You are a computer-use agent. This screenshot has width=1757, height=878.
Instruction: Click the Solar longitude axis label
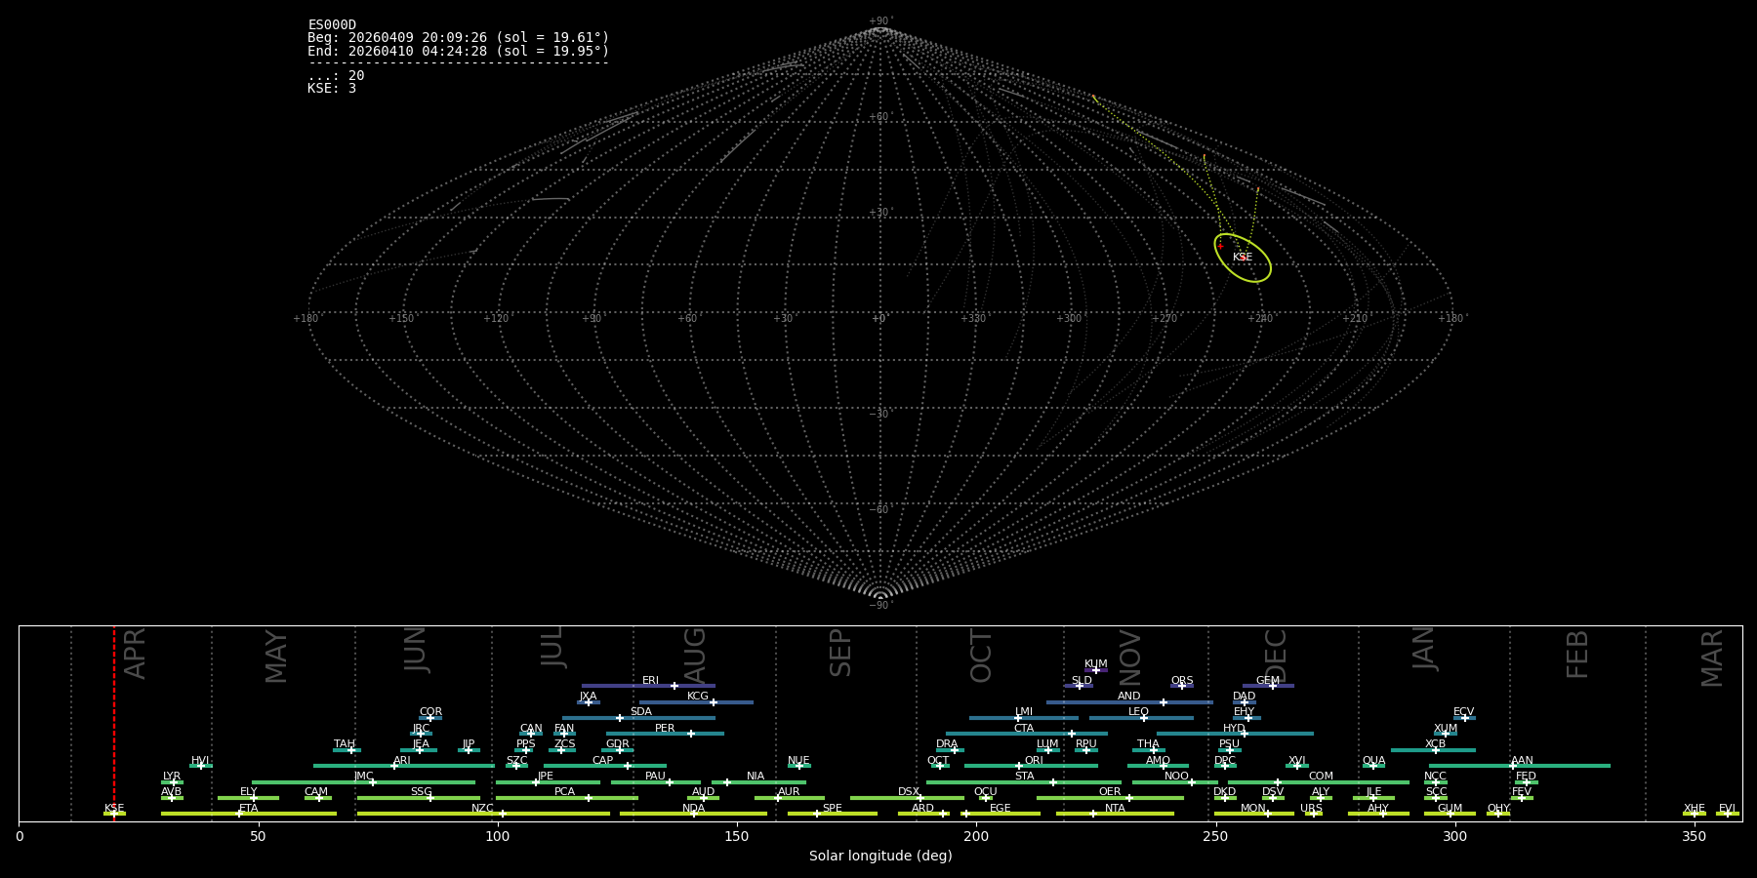click(880, 857)
